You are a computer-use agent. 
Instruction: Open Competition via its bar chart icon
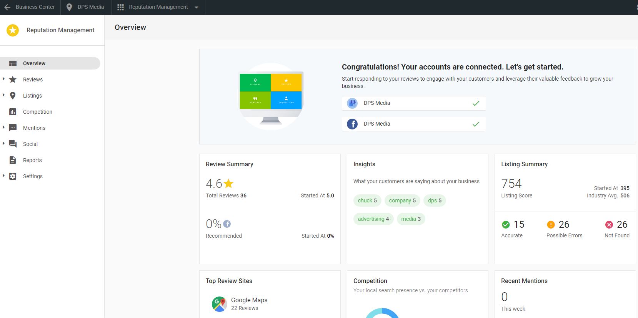coord(13,112)
